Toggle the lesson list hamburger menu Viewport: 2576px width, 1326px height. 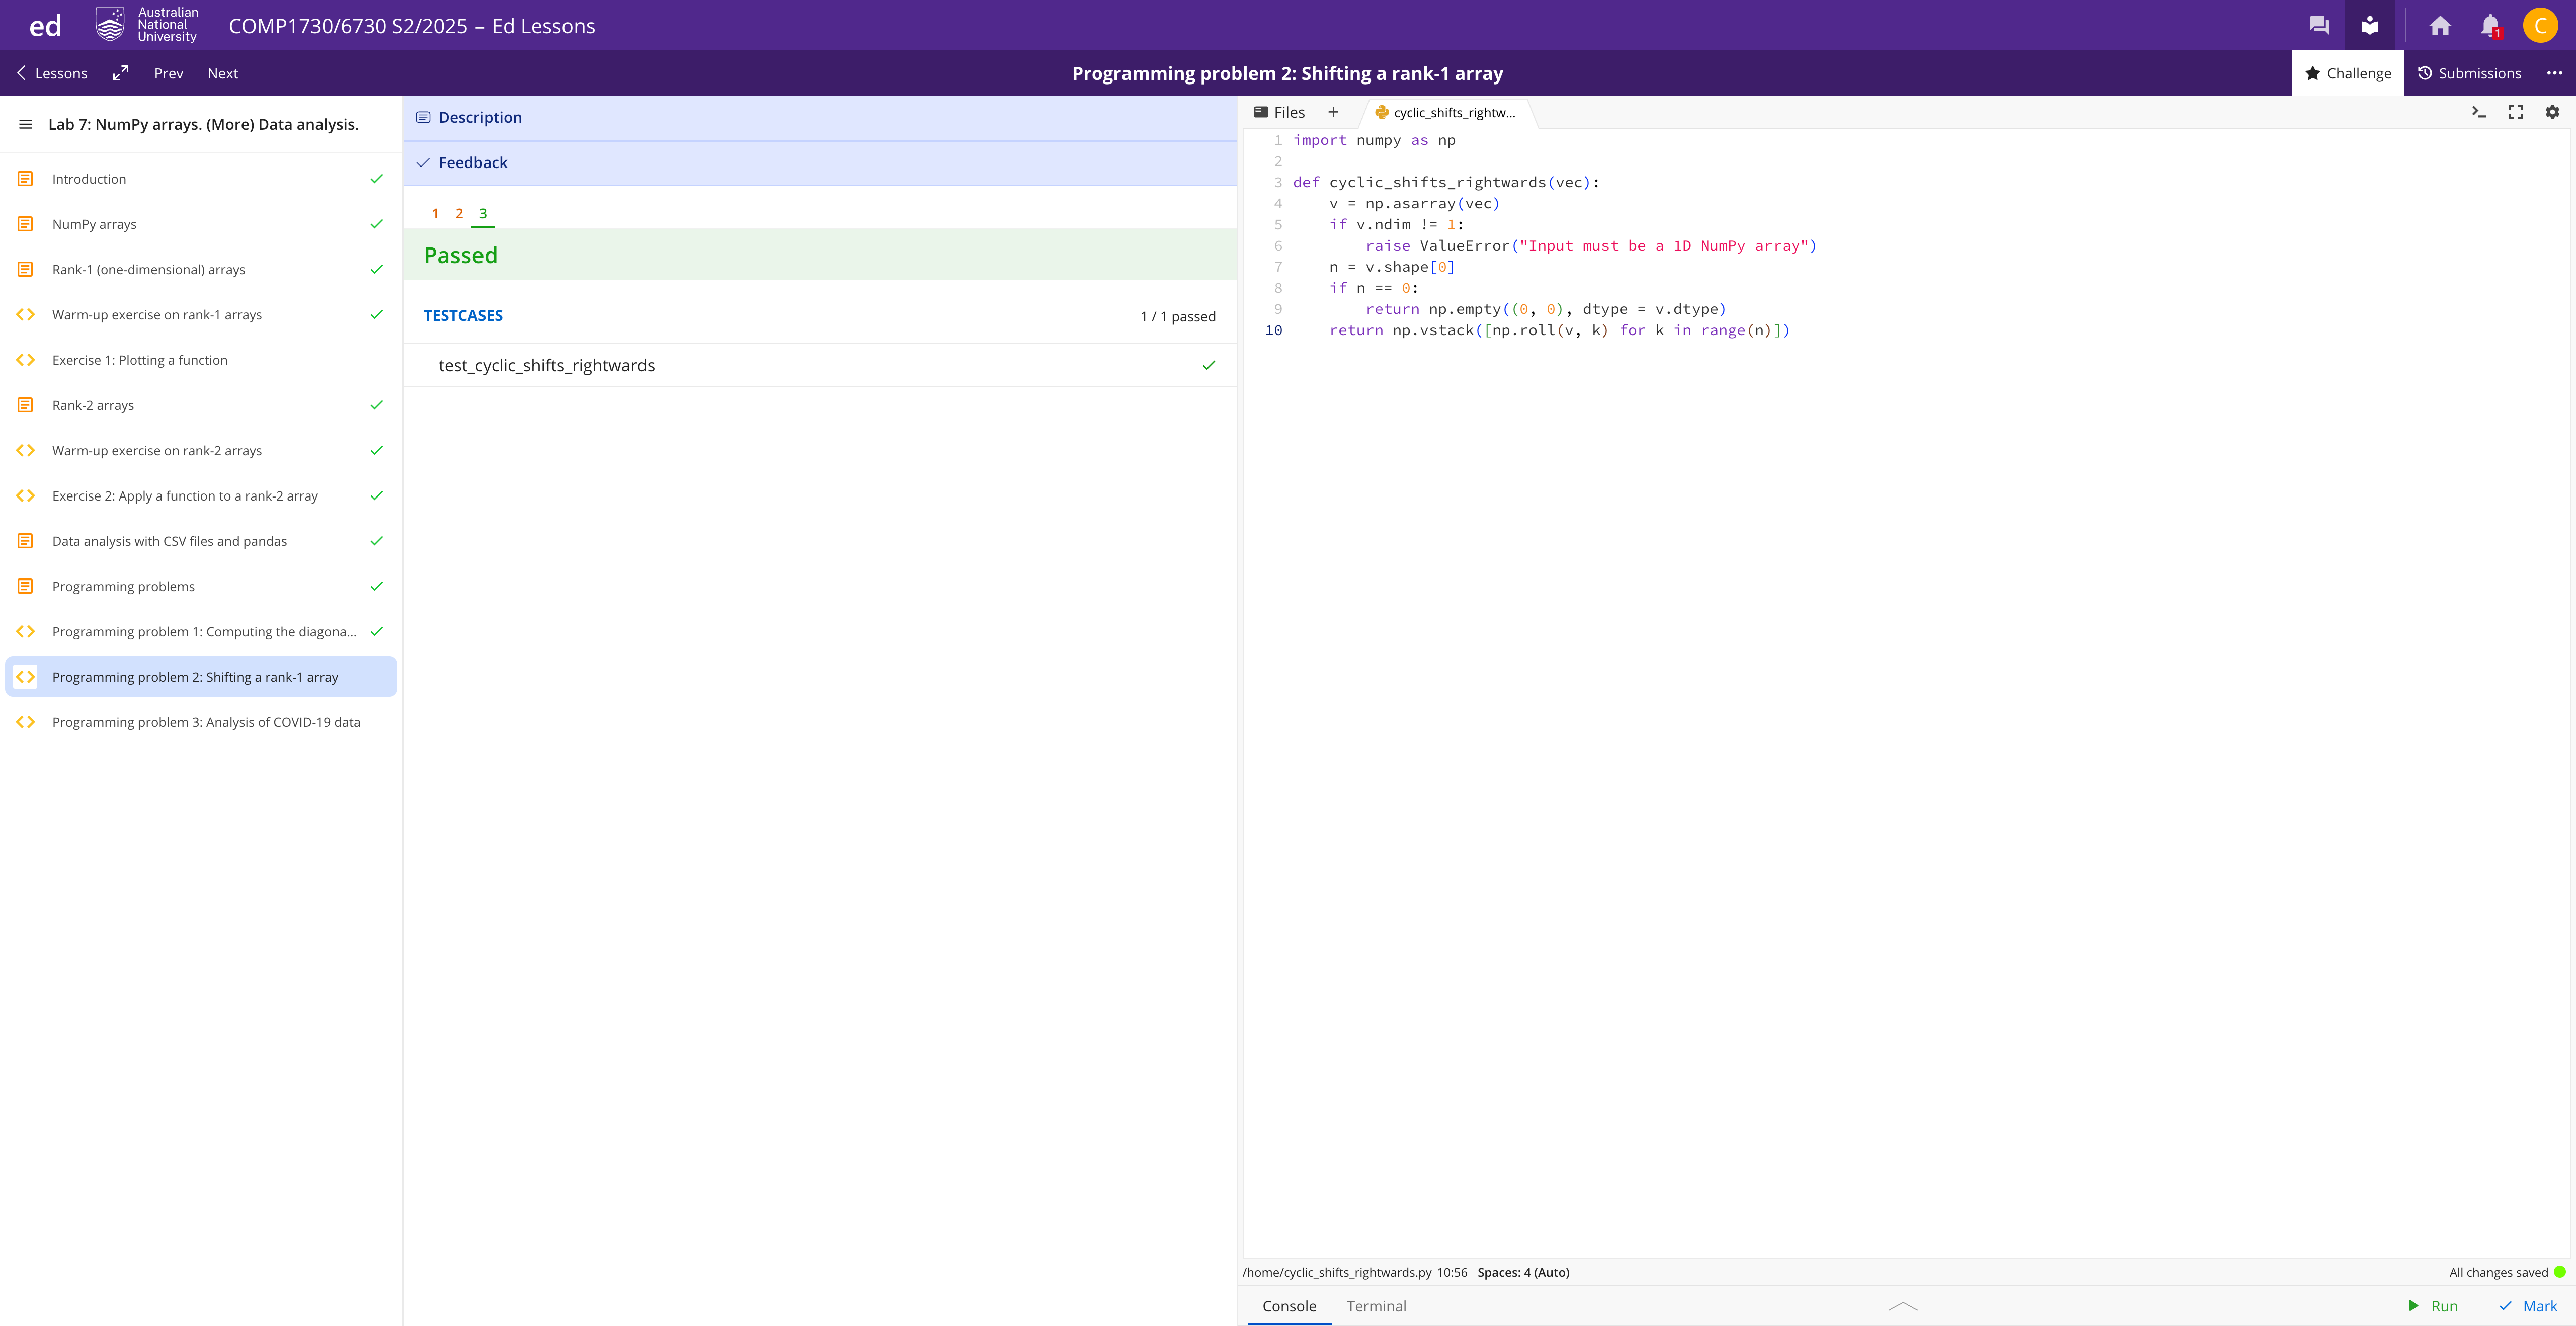(x=26, y=124)
